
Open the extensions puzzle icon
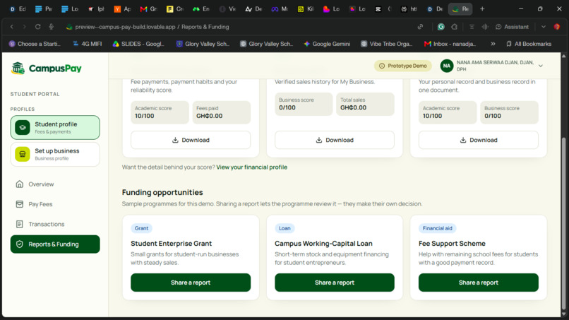[x=455, y=27]
